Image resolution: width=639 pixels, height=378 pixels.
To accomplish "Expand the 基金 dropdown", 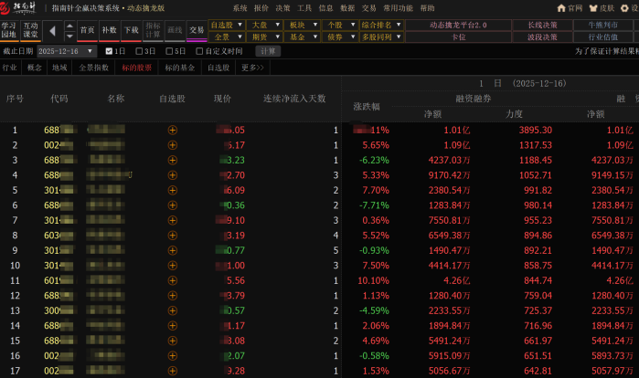I will pos(315,37).
